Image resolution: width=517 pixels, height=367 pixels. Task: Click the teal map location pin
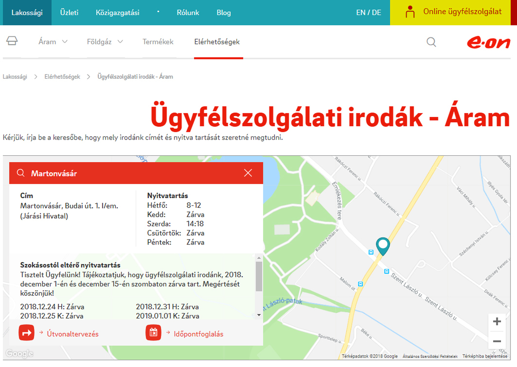pos(383,245)
